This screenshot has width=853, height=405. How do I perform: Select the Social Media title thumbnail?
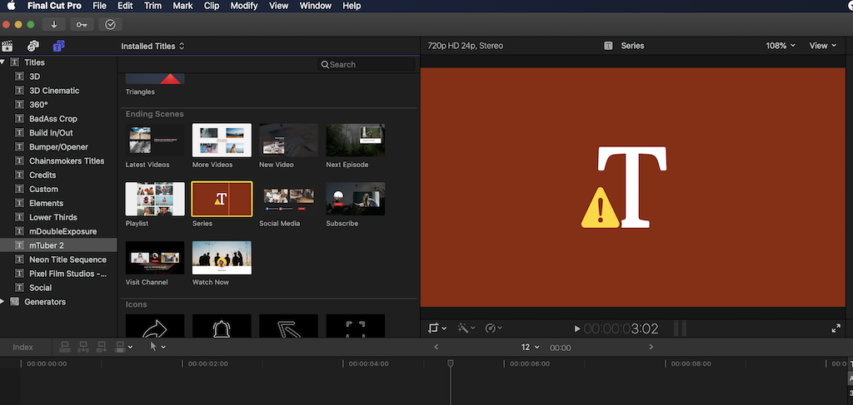coord(289,199)
